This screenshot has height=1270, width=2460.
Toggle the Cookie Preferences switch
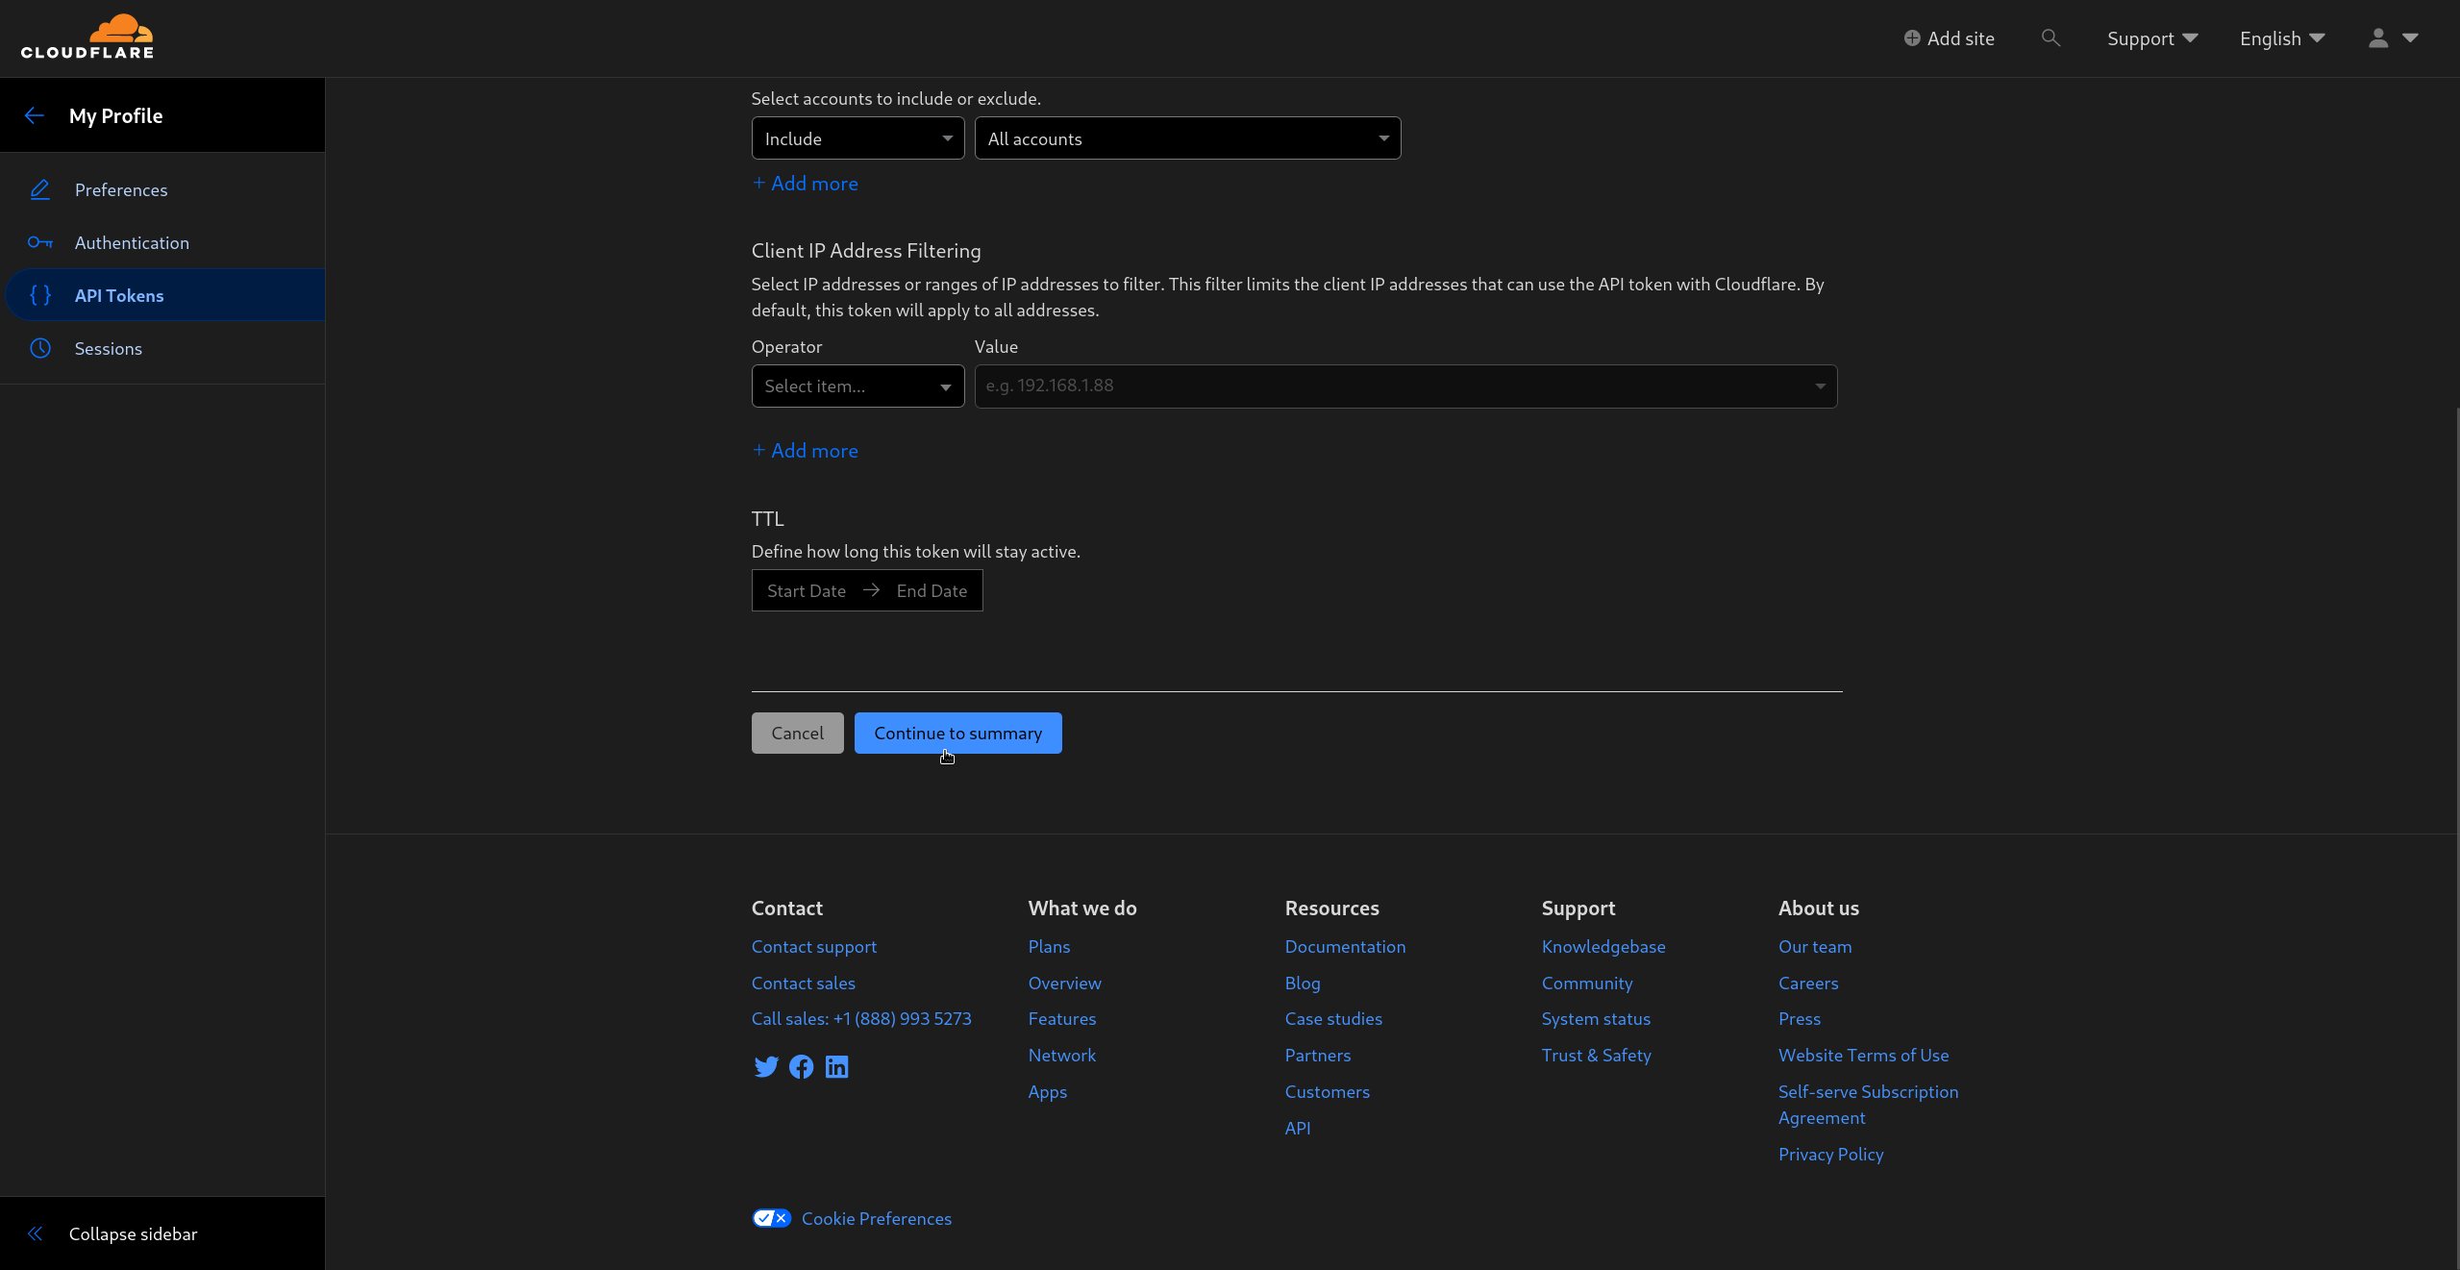tap(770, 1218)
